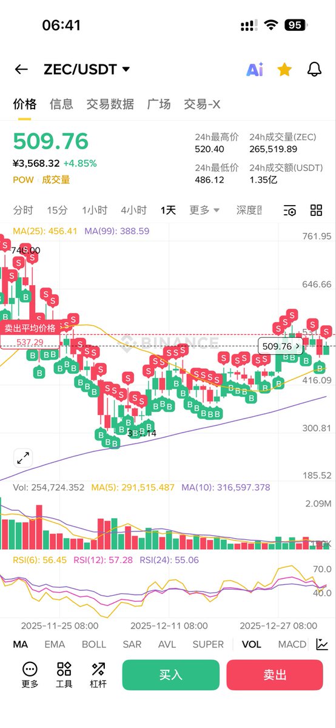Toggle the BOLL indicator
336x728 pixels.
(94, 644)
